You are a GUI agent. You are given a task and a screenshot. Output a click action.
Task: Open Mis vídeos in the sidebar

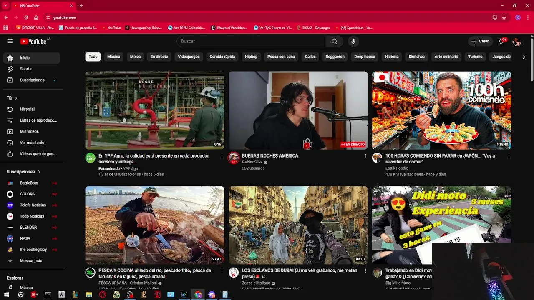(32, 131)
